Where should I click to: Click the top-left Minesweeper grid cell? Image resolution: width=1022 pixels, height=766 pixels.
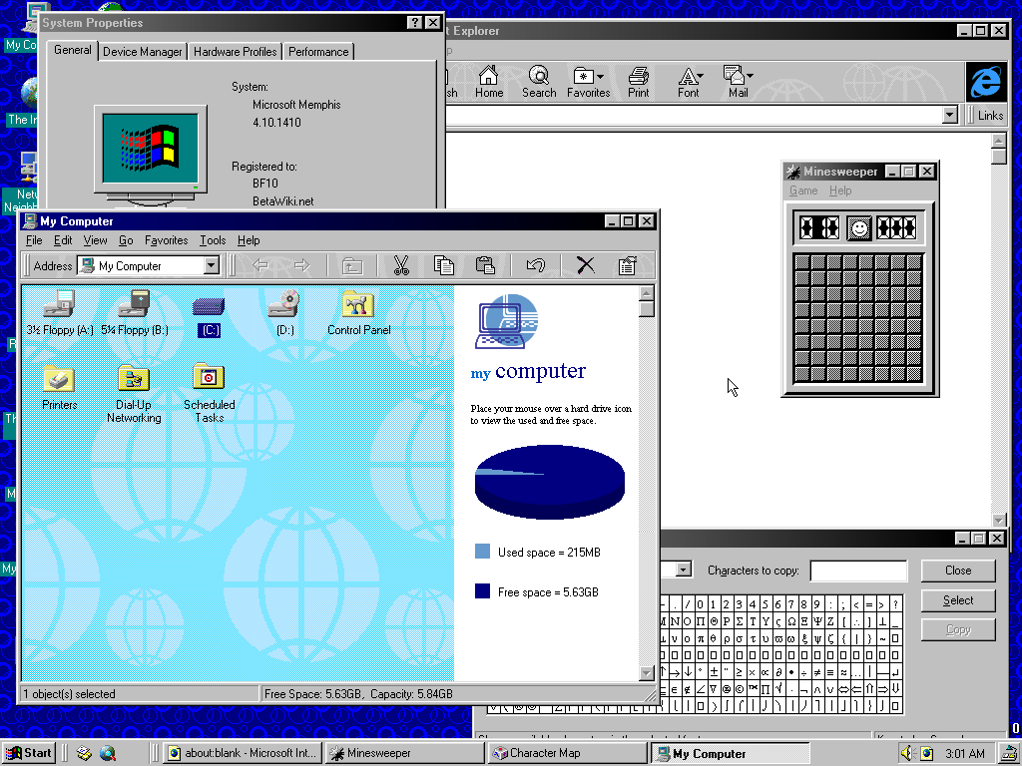[x=802, y=262]
